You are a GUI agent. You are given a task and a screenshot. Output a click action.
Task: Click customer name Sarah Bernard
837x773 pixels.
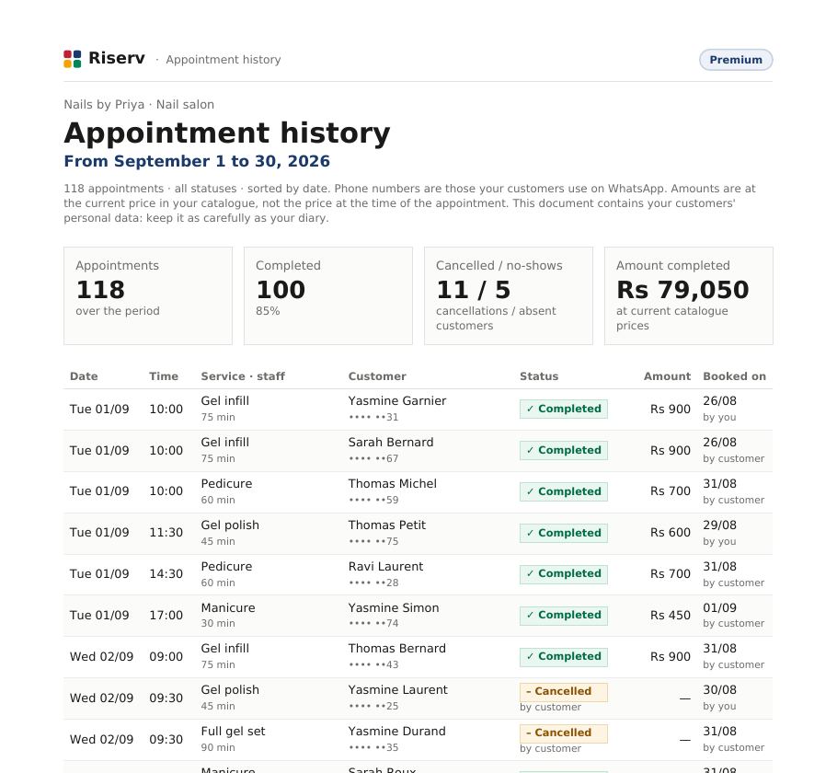391,443
